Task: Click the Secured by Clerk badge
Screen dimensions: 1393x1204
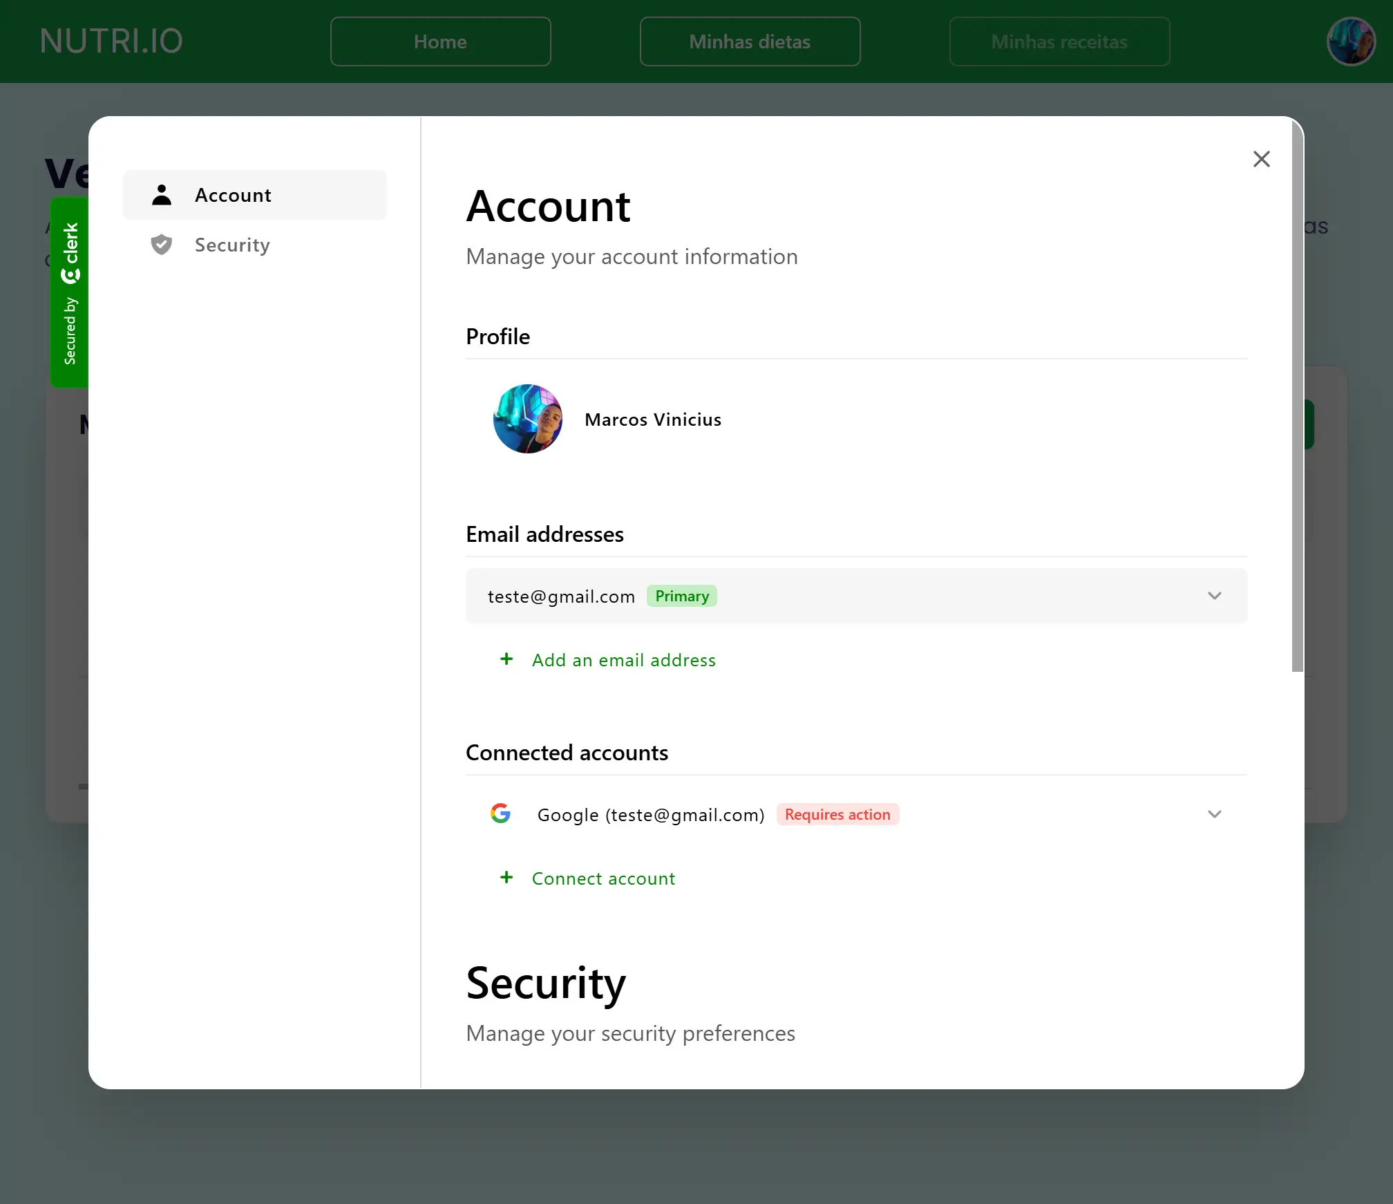Action: coord(70,292)
